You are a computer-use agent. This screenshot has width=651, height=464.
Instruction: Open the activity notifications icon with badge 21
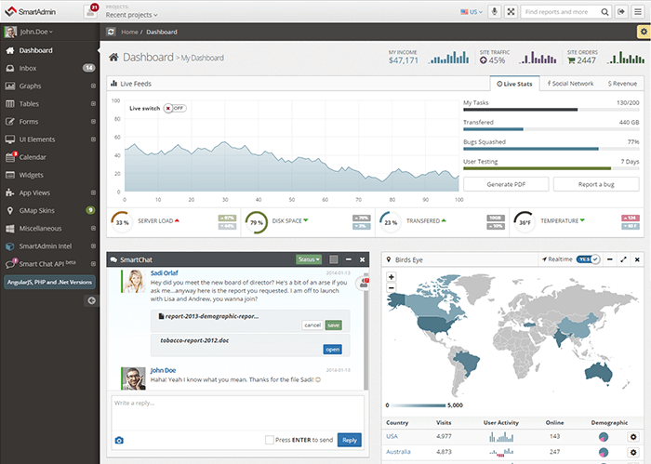[x=91, y=11]
